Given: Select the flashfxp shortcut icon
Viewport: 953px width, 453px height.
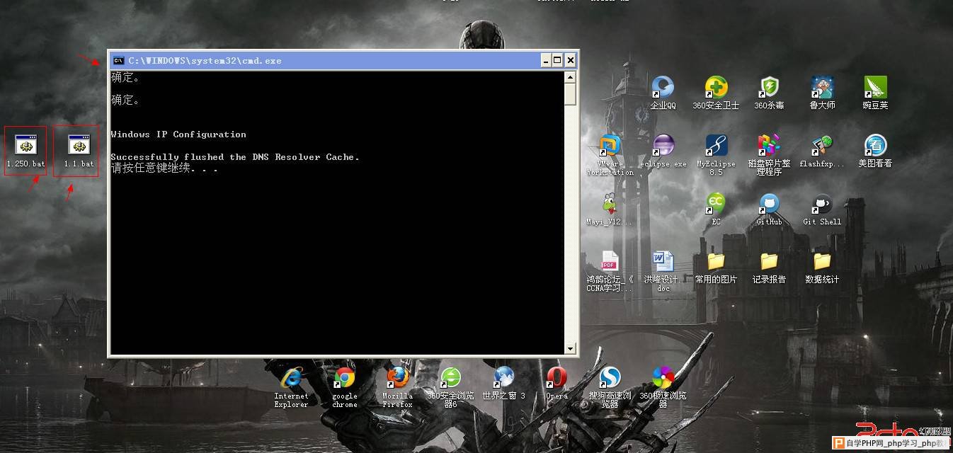Looking at the screenshot, I should pos(822,146).
